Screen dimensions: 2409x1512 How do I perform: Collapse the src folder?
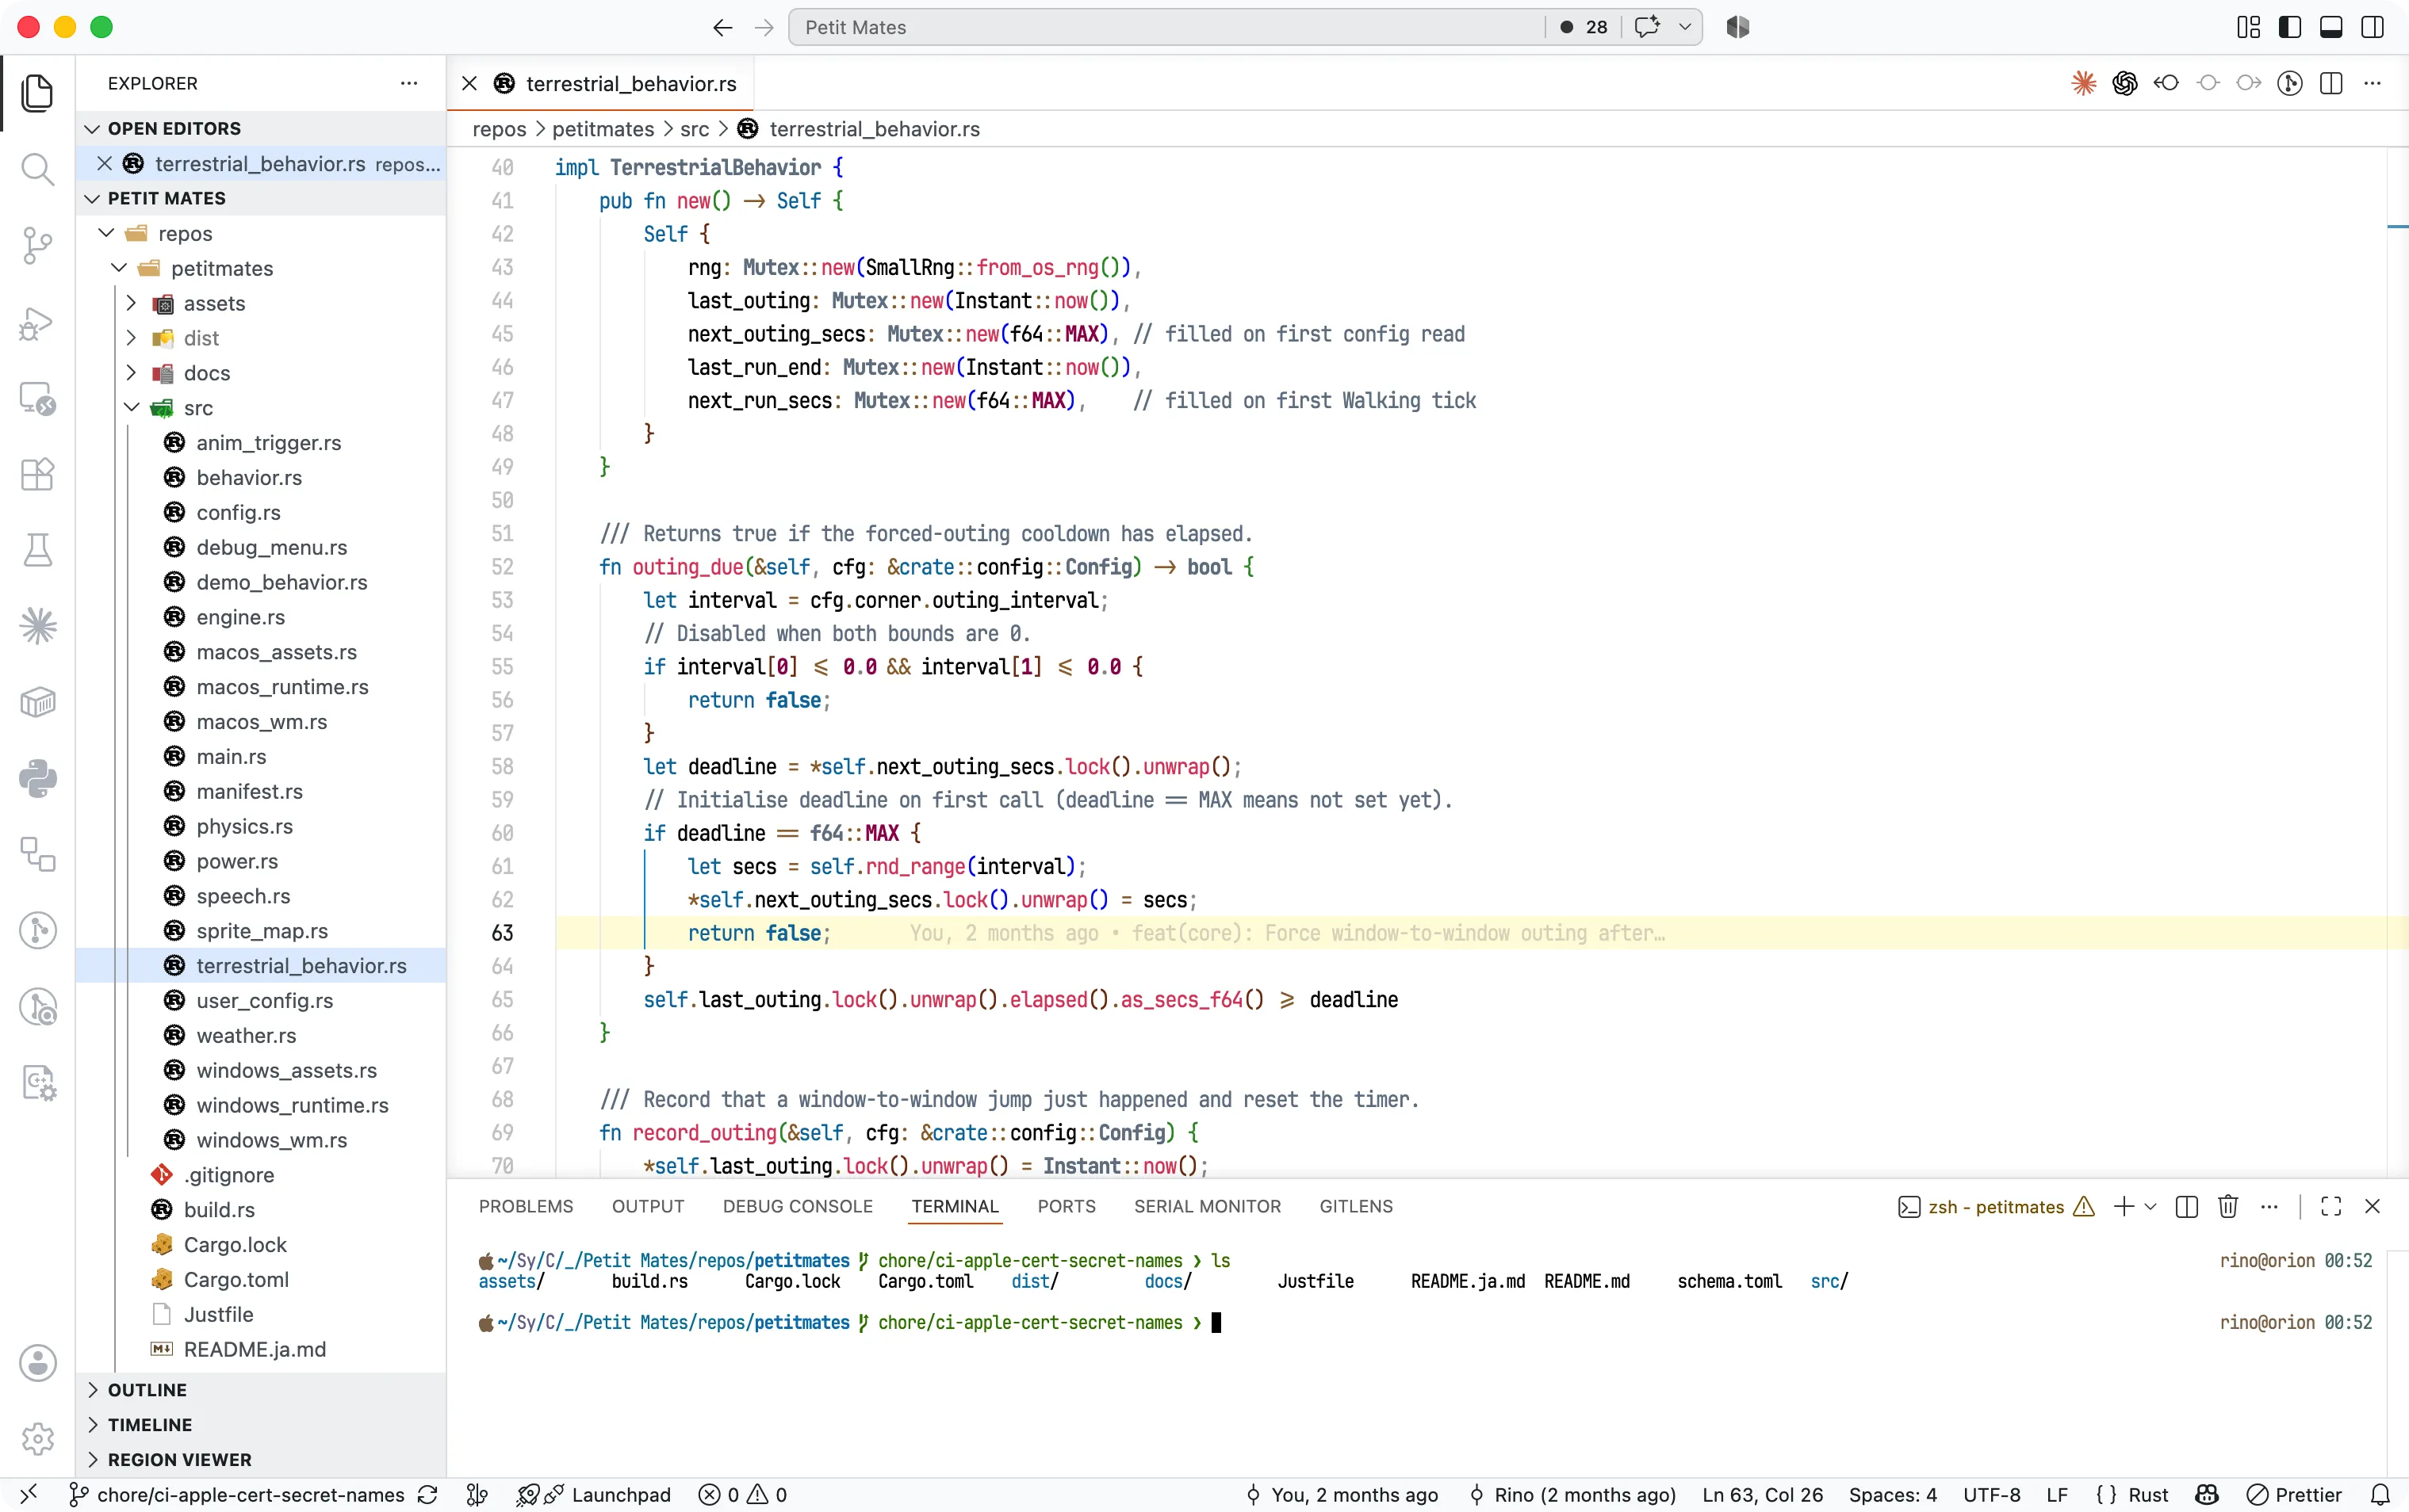click(131, 408)
